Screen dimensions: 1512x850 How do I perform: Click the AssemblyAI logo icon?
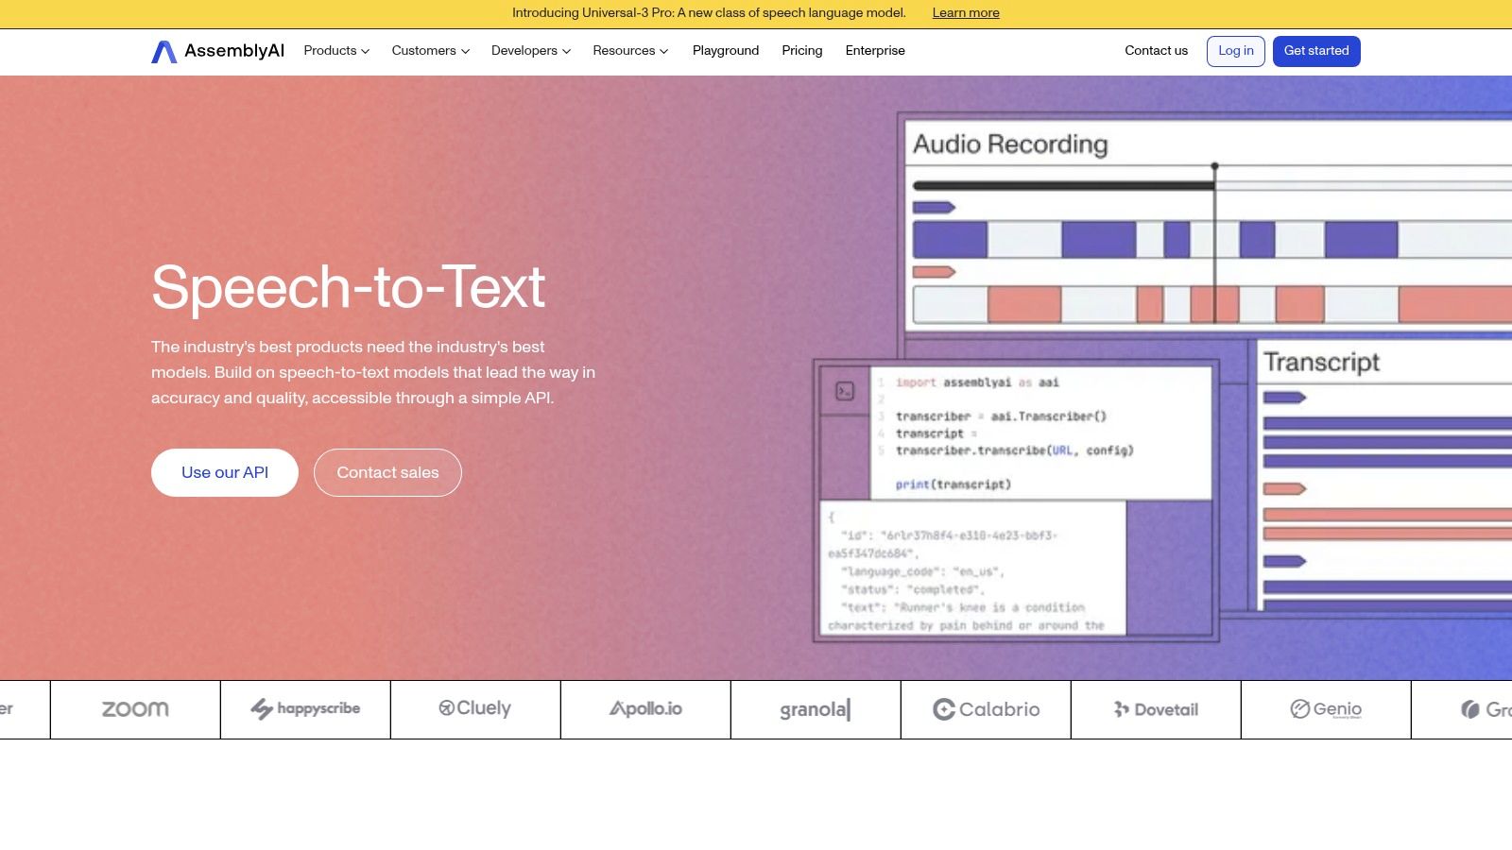coord(164,51)
